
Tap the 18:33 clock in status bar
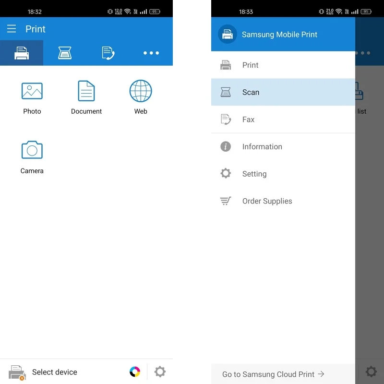(246, 12)
